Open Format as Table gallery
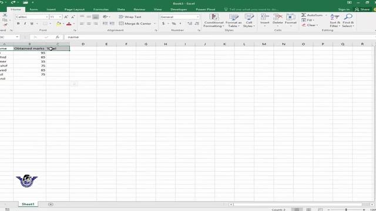 tap(234, 21)
